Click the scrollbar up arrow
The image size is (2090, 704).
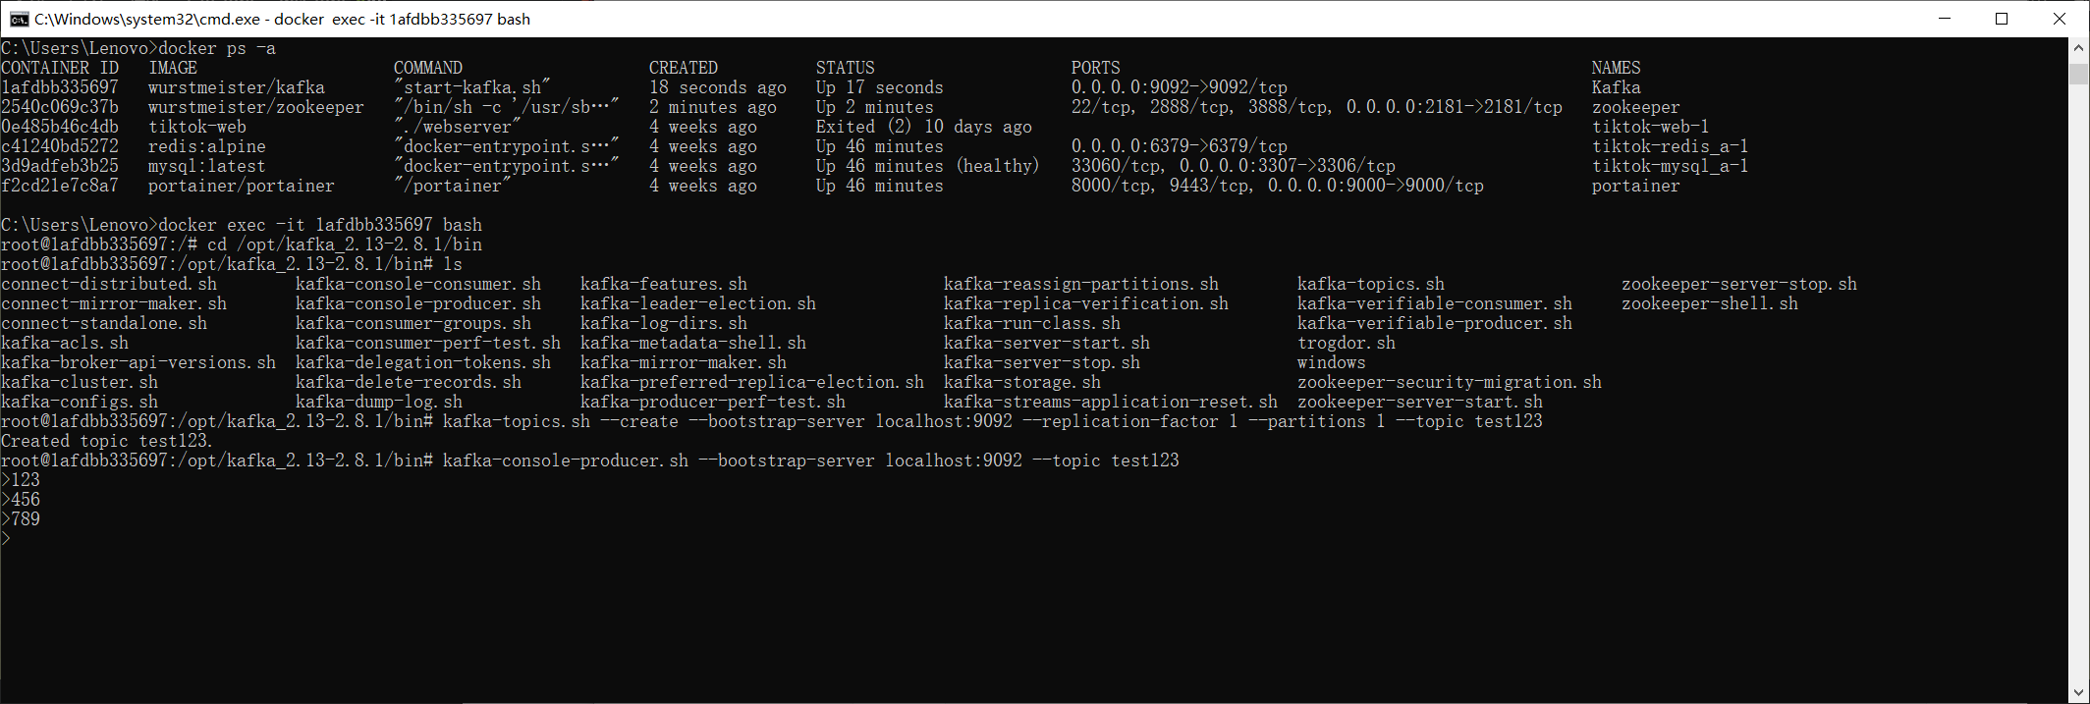pos(2078,47)
